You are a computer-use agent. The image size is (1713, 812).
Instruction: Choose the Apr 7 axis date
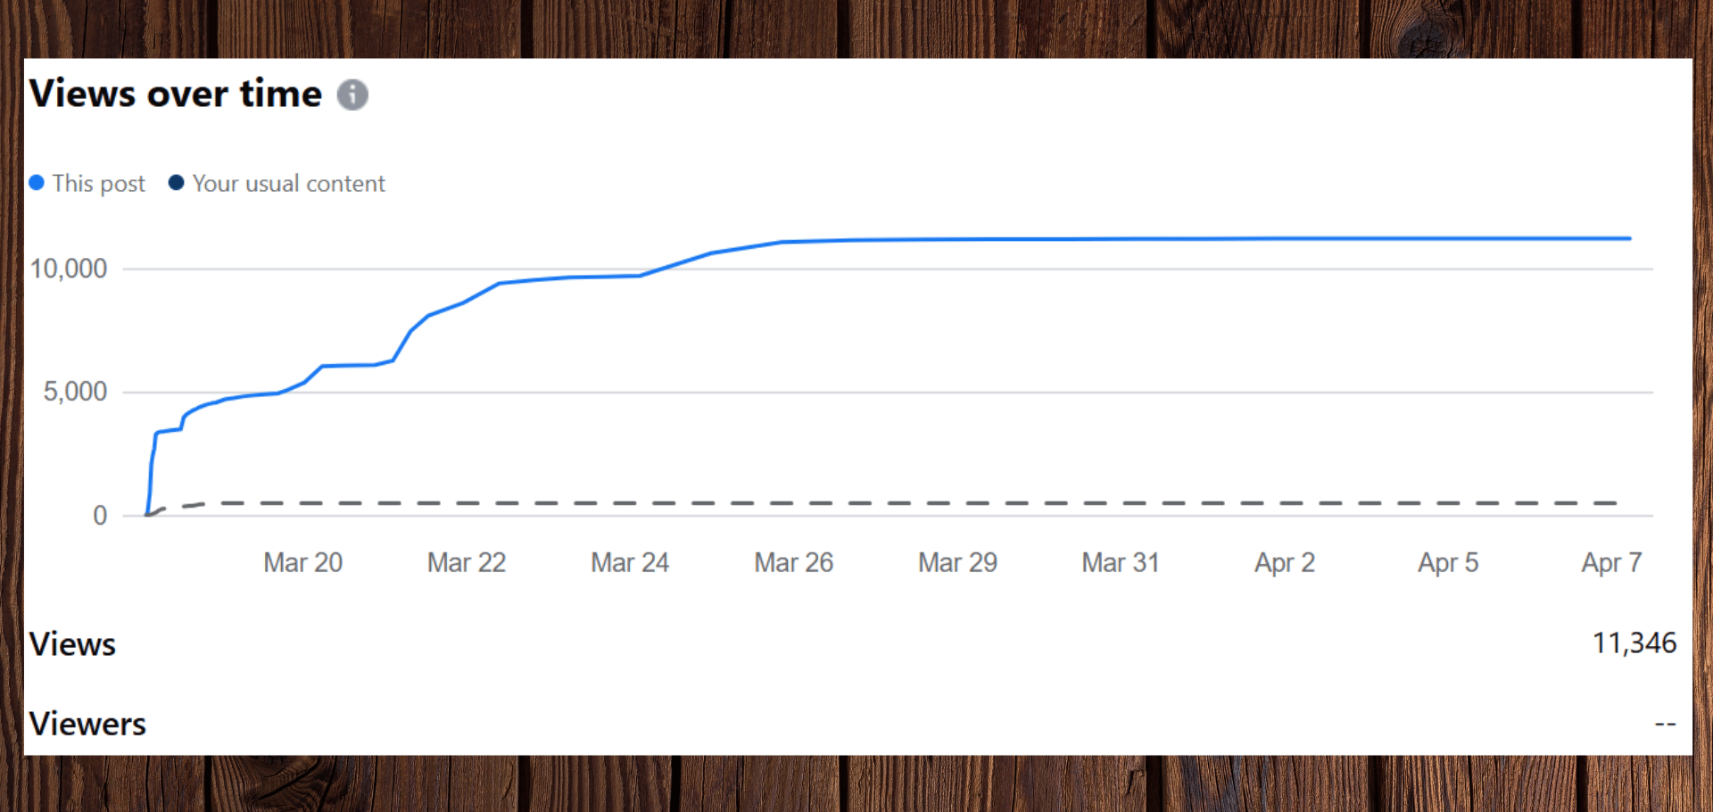coord(1611,562)
